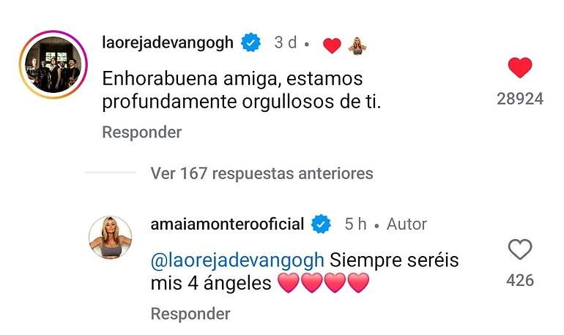Open laorejadevangogh username link
The height and width of the screenshot is (335, 564).
[x=168, y=42]
